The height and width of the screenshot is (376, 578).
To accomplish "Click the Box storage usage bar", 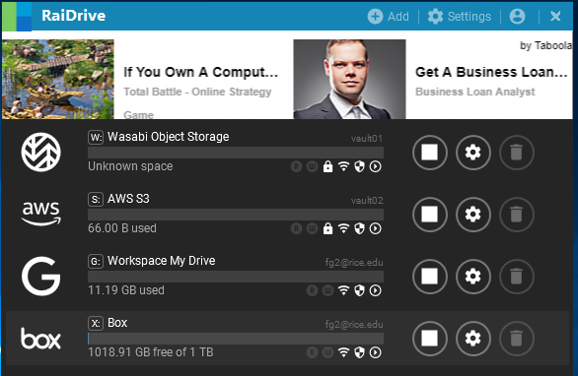I will tap(236, 339).
